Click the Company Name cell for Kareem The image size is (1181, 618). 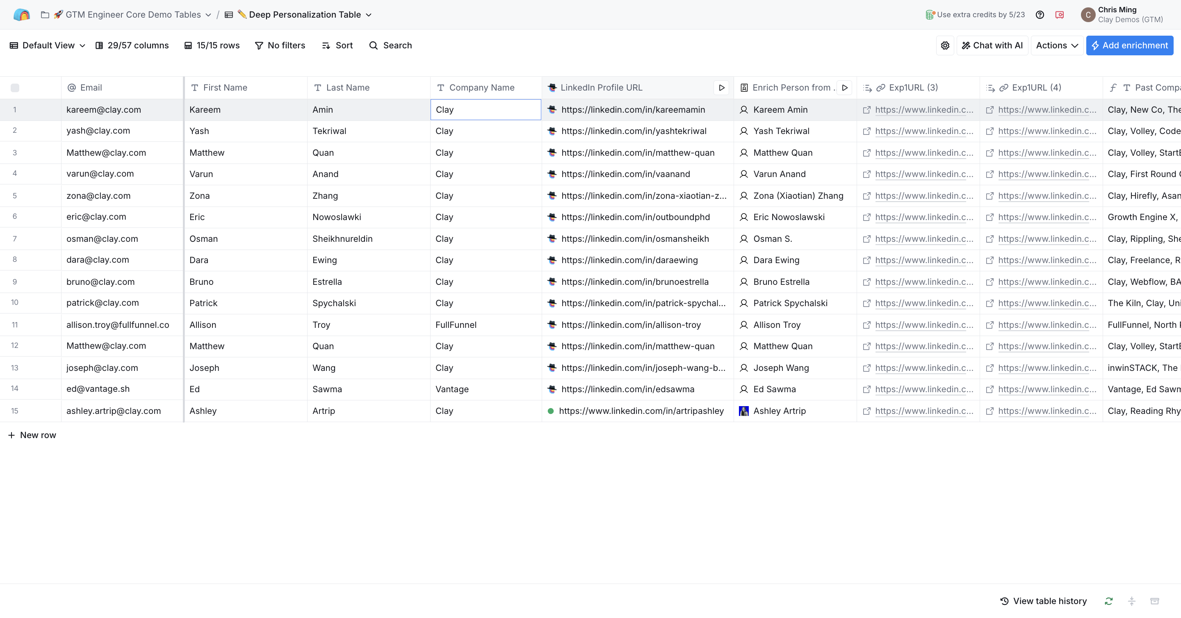coord(485,109)
